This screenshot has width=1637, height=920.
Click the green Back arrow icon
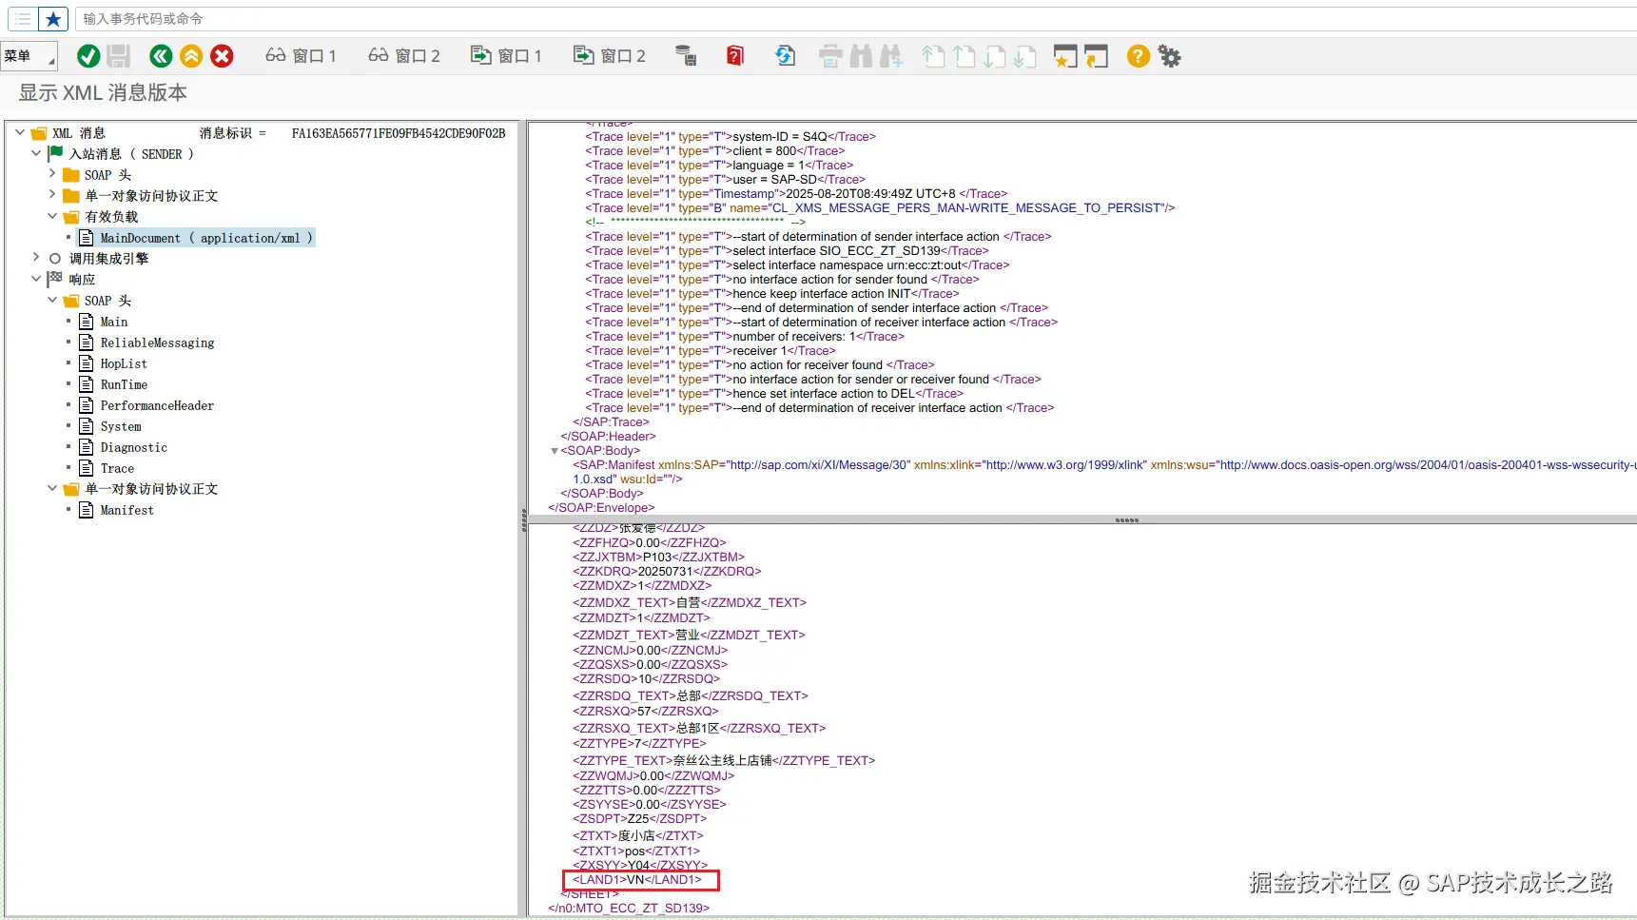coord(161,57)
